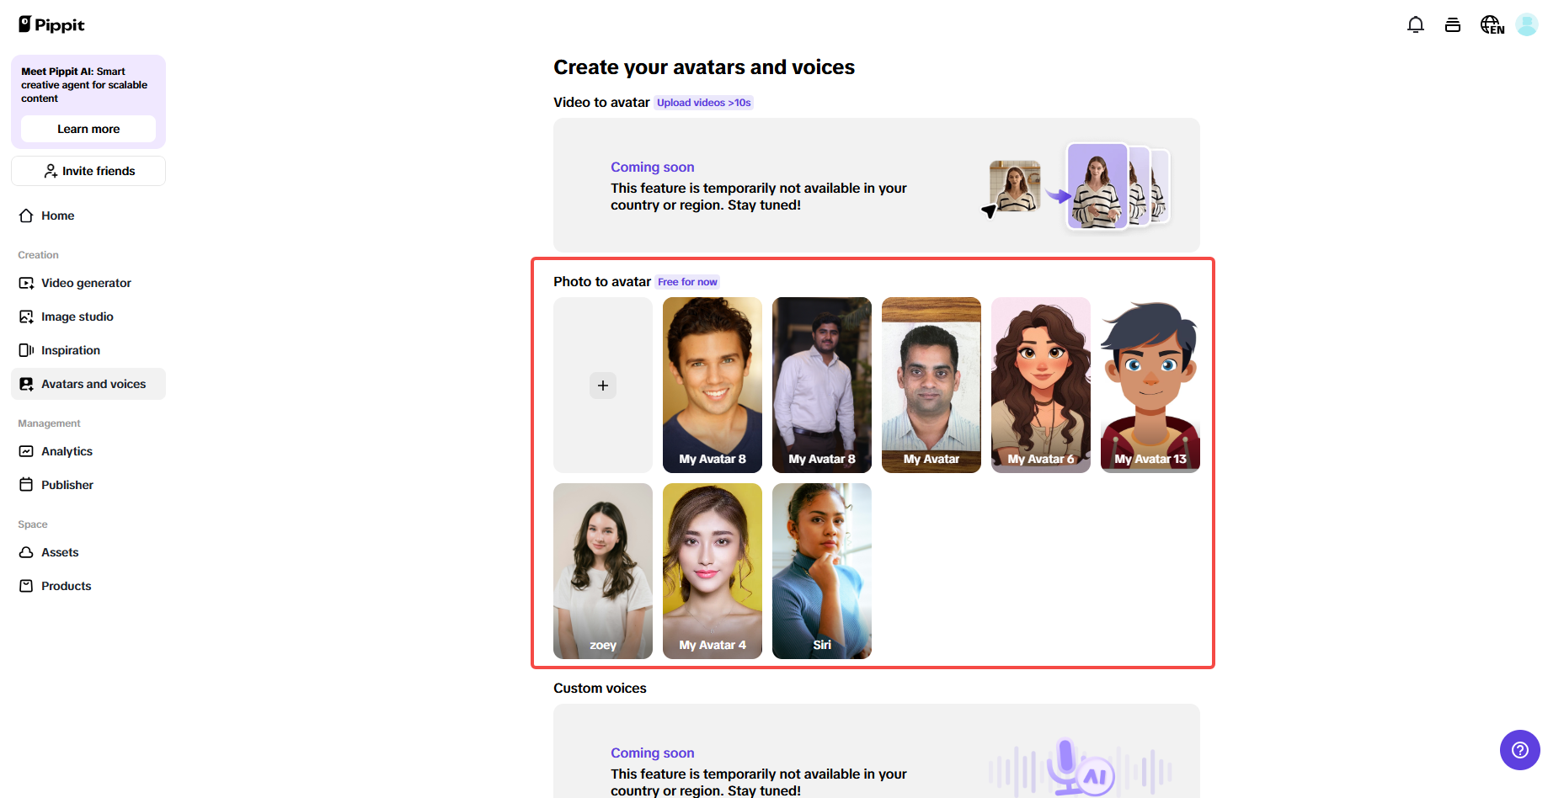Click the Analytics chart icon

(x=26, y=451)
